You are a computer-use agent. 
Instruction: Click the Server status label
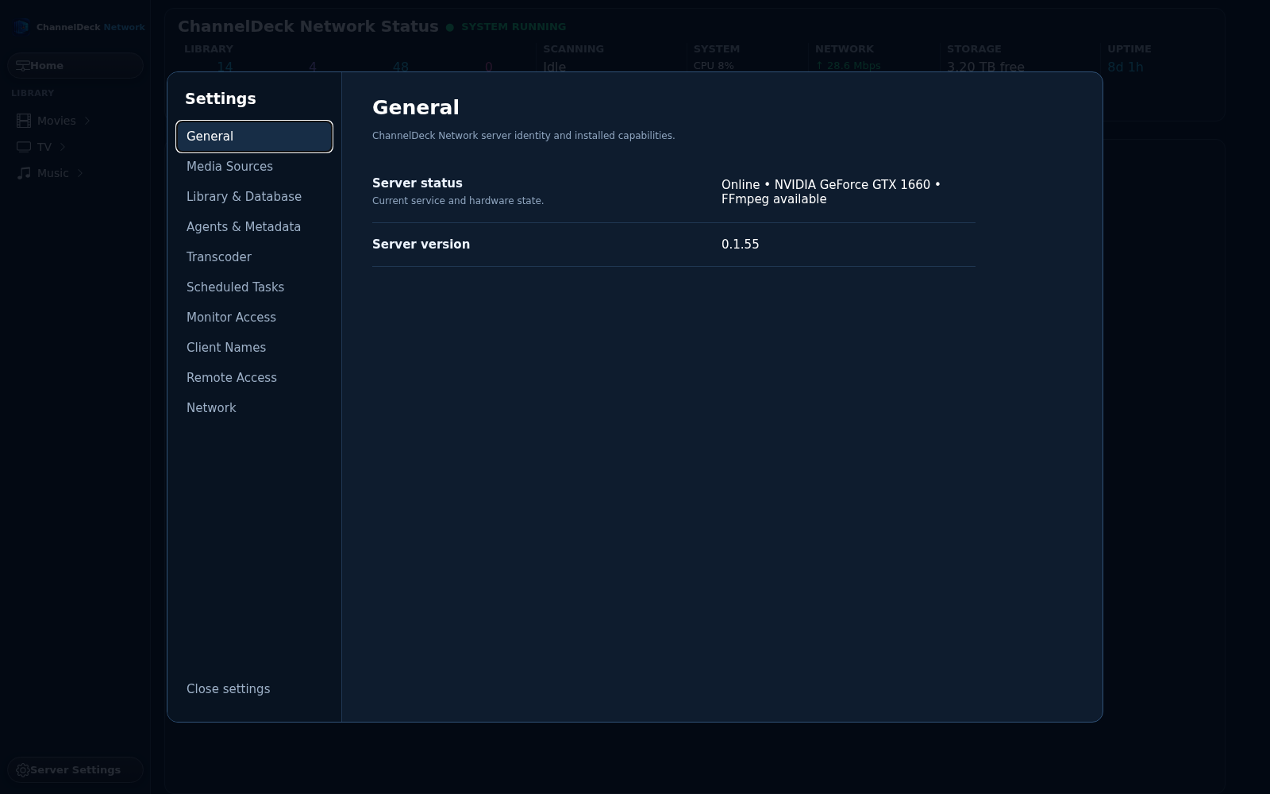418,183
